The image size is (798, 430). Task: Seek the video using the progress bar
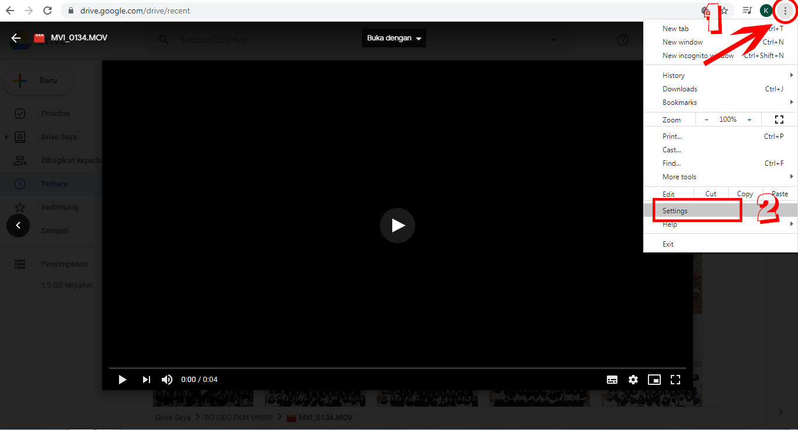pos(397,368)
